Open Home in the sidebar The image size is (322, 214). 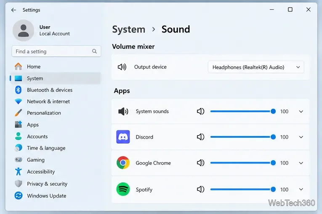[x=56, y=67]
